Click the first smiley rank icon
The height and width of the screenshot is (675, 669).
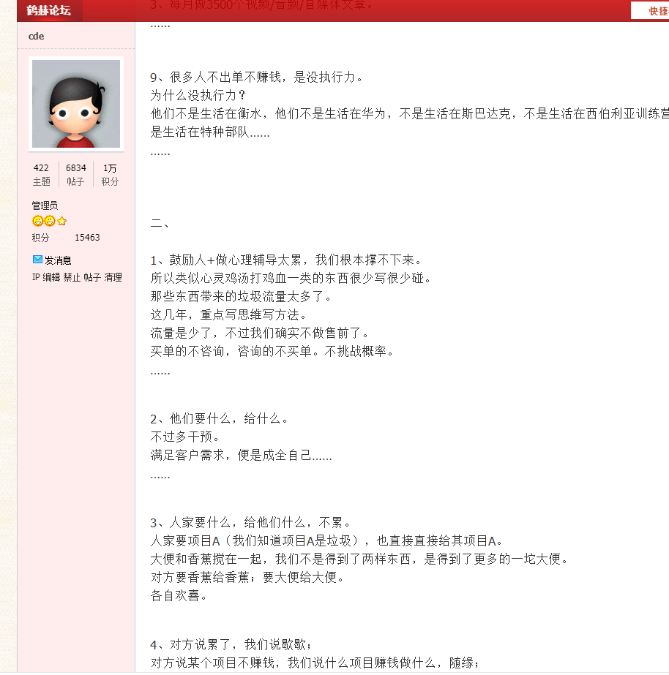point(37,222)
